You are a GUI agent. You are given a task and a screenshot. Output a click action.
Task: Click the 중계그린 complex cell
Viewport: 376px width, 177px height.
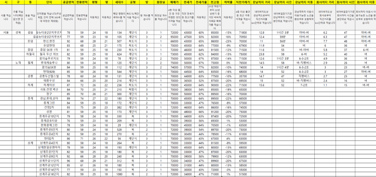49,103
